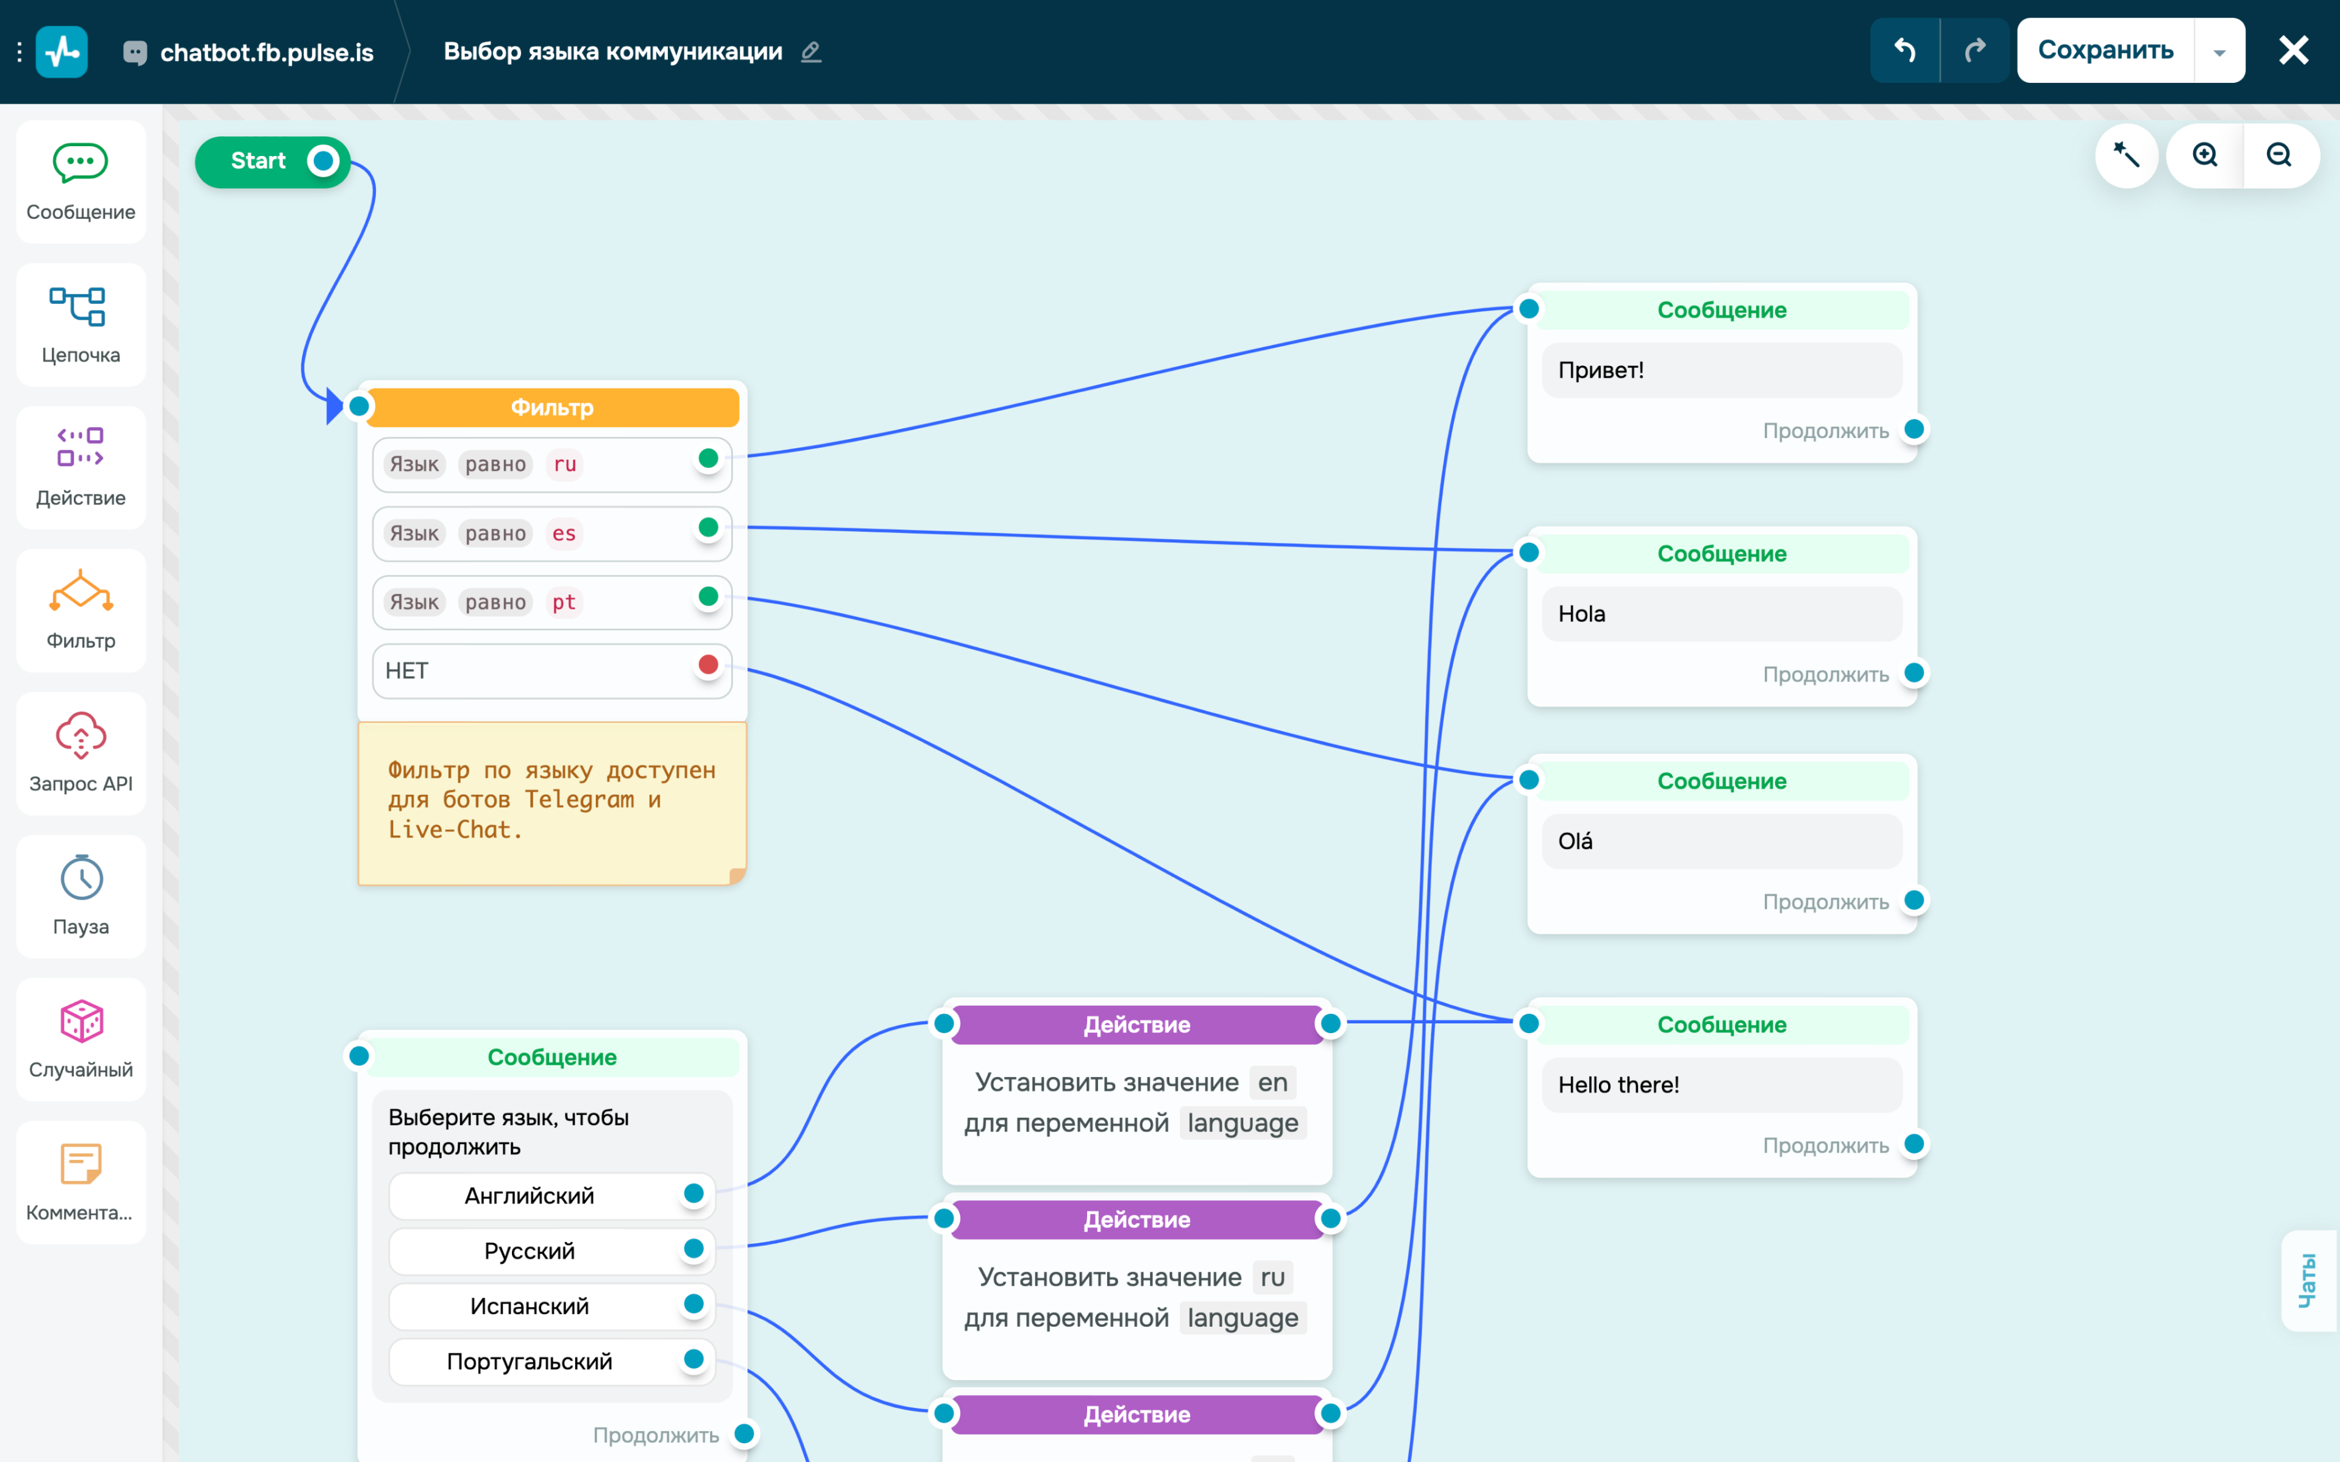Screen dimensions: 2340x1462
Task: Click the Испанский button in message block
Action: point(552,1306)
